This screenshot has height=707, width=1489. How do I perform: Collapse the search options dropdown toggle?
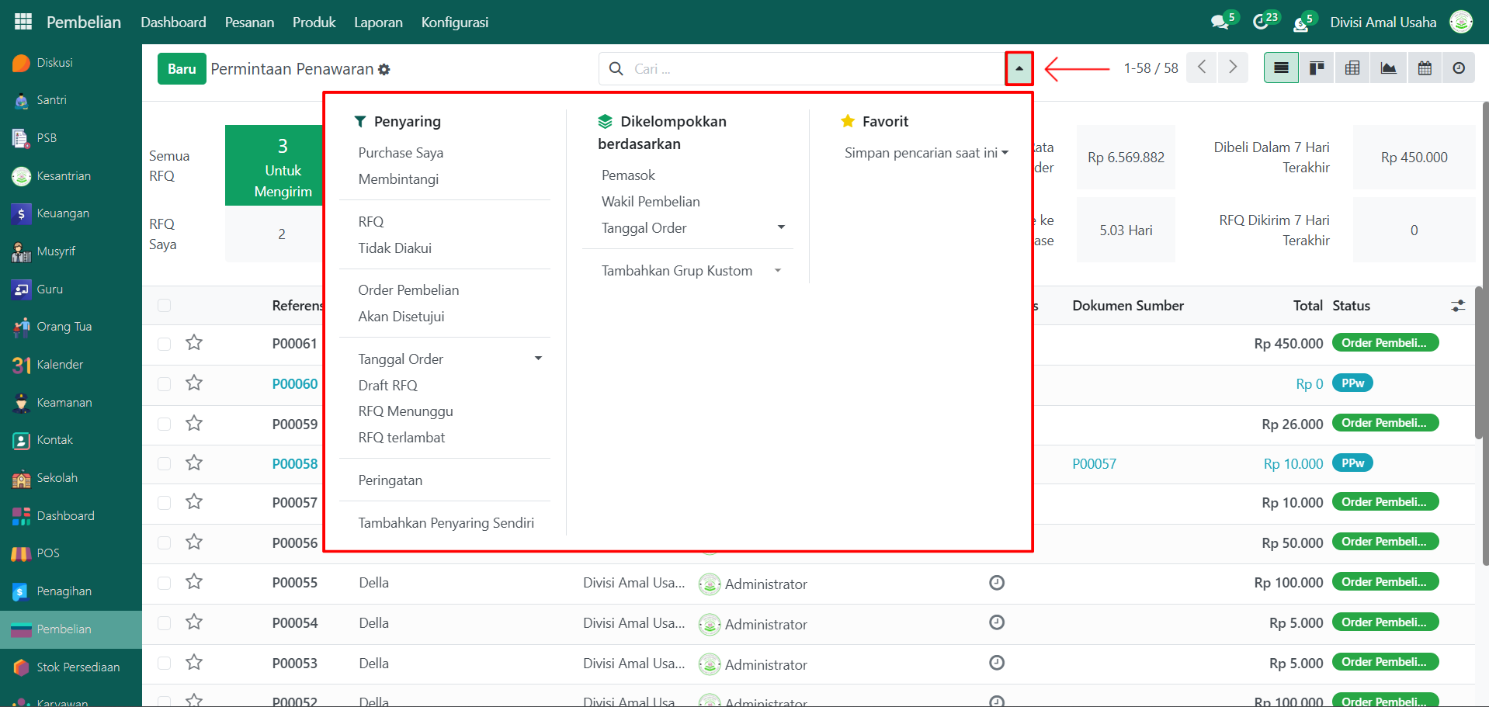click(1019, 68)
